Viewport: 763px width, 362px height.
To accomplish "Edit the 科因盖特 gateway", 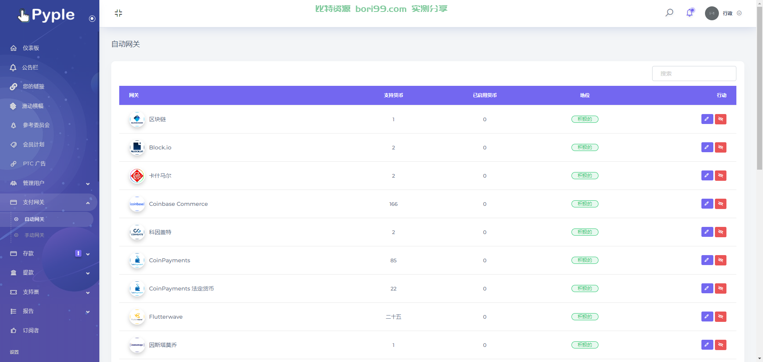I will tap(707, 232).
